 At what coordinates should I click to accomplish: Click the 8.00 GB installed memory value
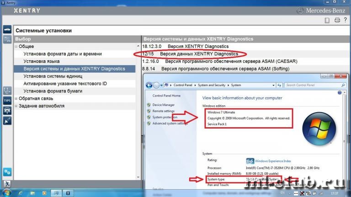tap(262, 174)
